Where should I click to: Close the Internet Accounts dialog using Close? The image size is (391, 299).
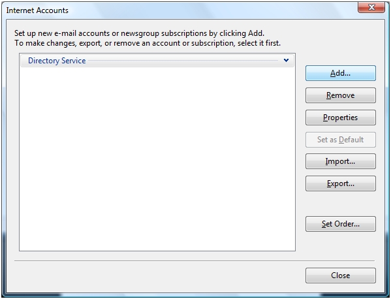point(340,275)
